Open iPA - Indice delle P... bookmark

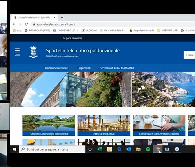click(x=112, y=30)
